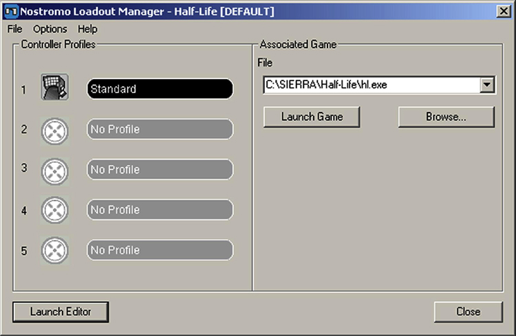This screenshot has height=336, width=516.
Task: Click the empty controller icon in slot 4
Action: (x=53, y=210)
